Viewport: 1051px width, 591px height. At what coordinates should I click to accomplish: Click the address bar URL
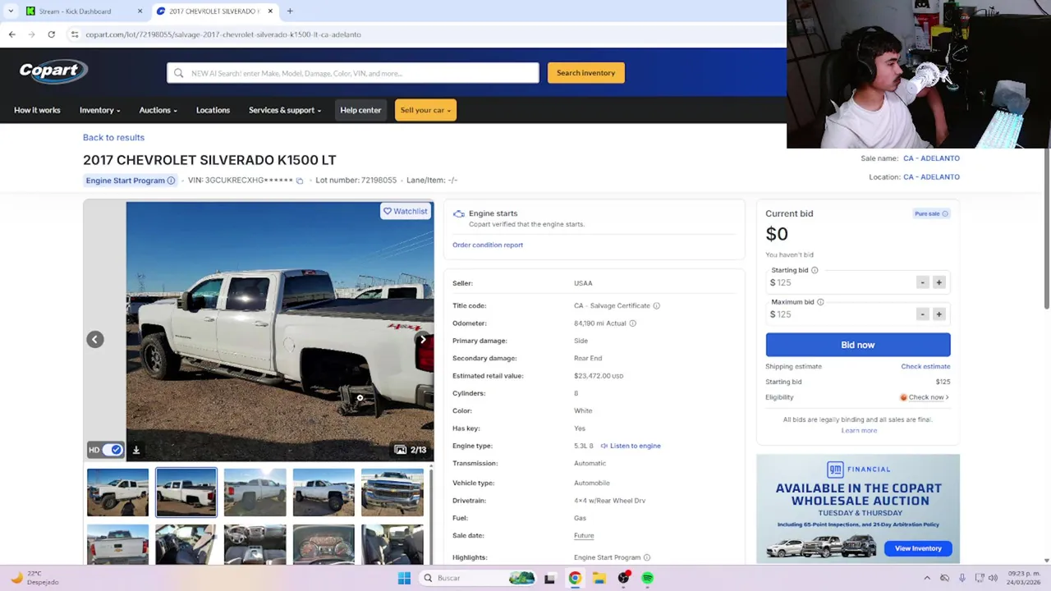coord(223,34)
